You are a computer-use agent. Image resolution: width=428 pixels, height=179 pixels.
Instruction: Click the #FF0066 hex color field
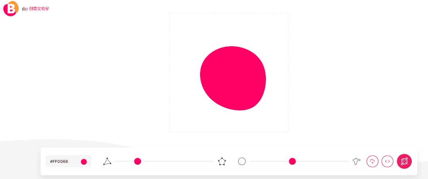pos(59,162)
